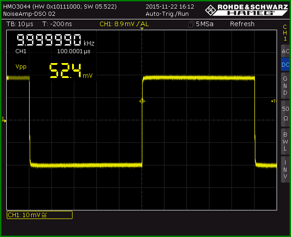
Task: Click channel 1 ground reference arrow
Action: click(x=4, y=119)
